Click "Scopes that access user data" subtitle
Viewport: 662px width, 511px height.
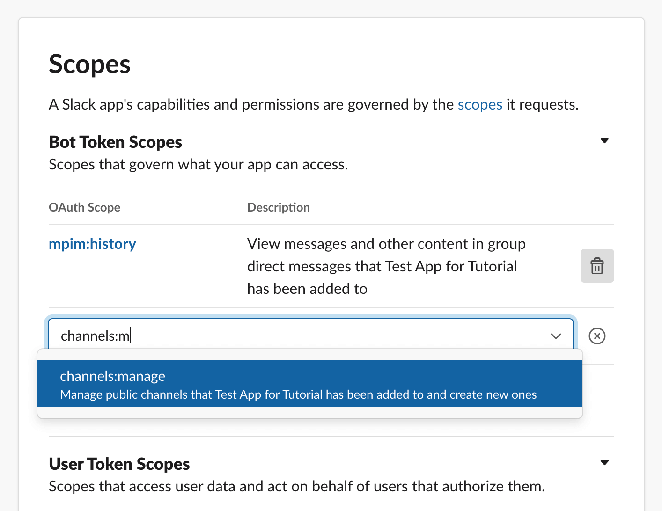tap(296, 486)
